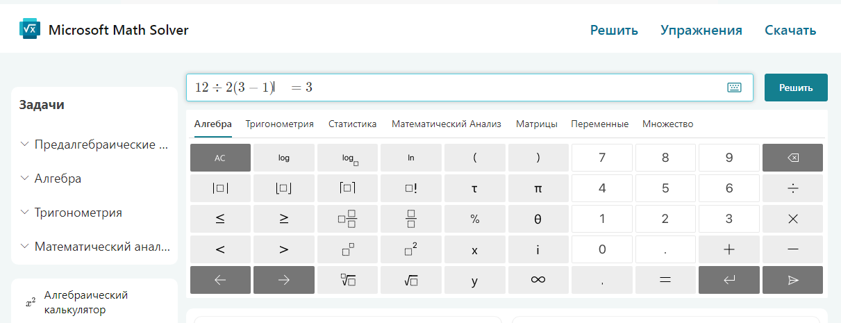Image resolution: width=841 pixels, height=323 pixels.
Task: Insert the infinity symbol
Action: click(538, 280)
